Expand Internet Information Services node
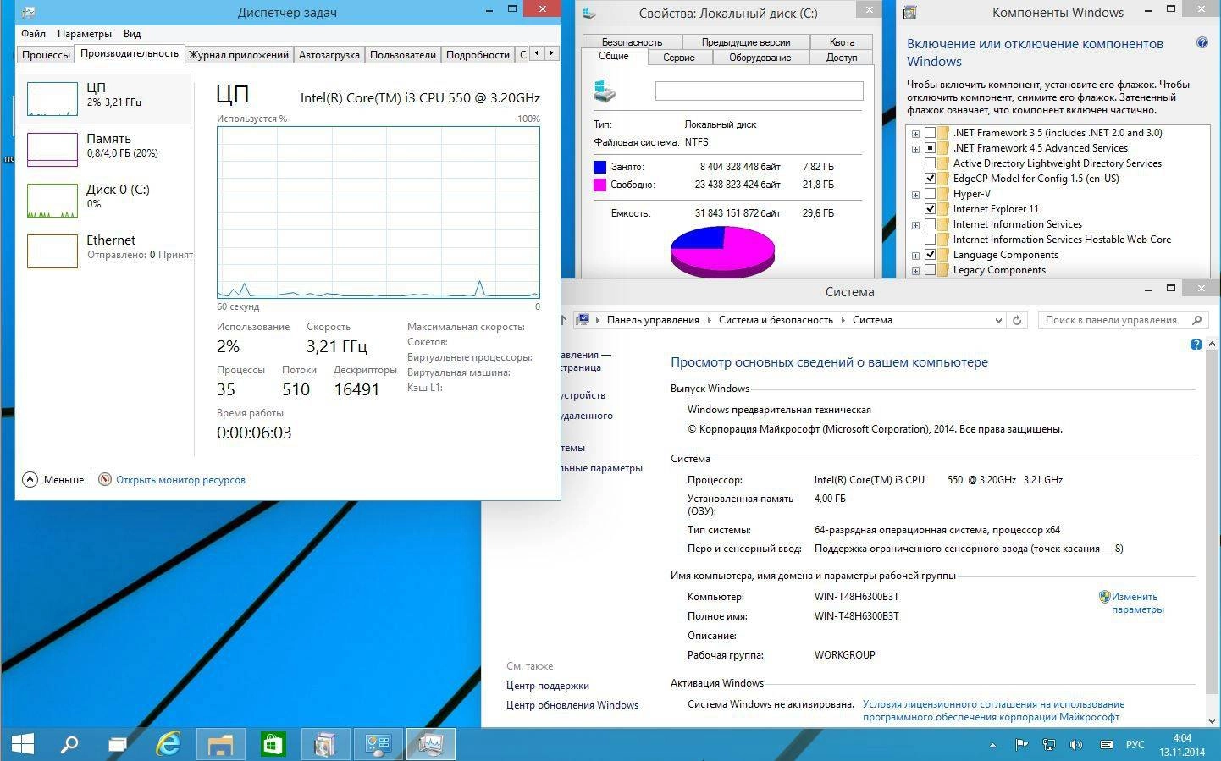The image size is (1221, 761). click(915, 225)
